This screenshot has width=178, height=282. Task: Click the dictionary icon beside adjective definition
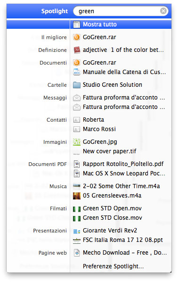pos(77,50)
